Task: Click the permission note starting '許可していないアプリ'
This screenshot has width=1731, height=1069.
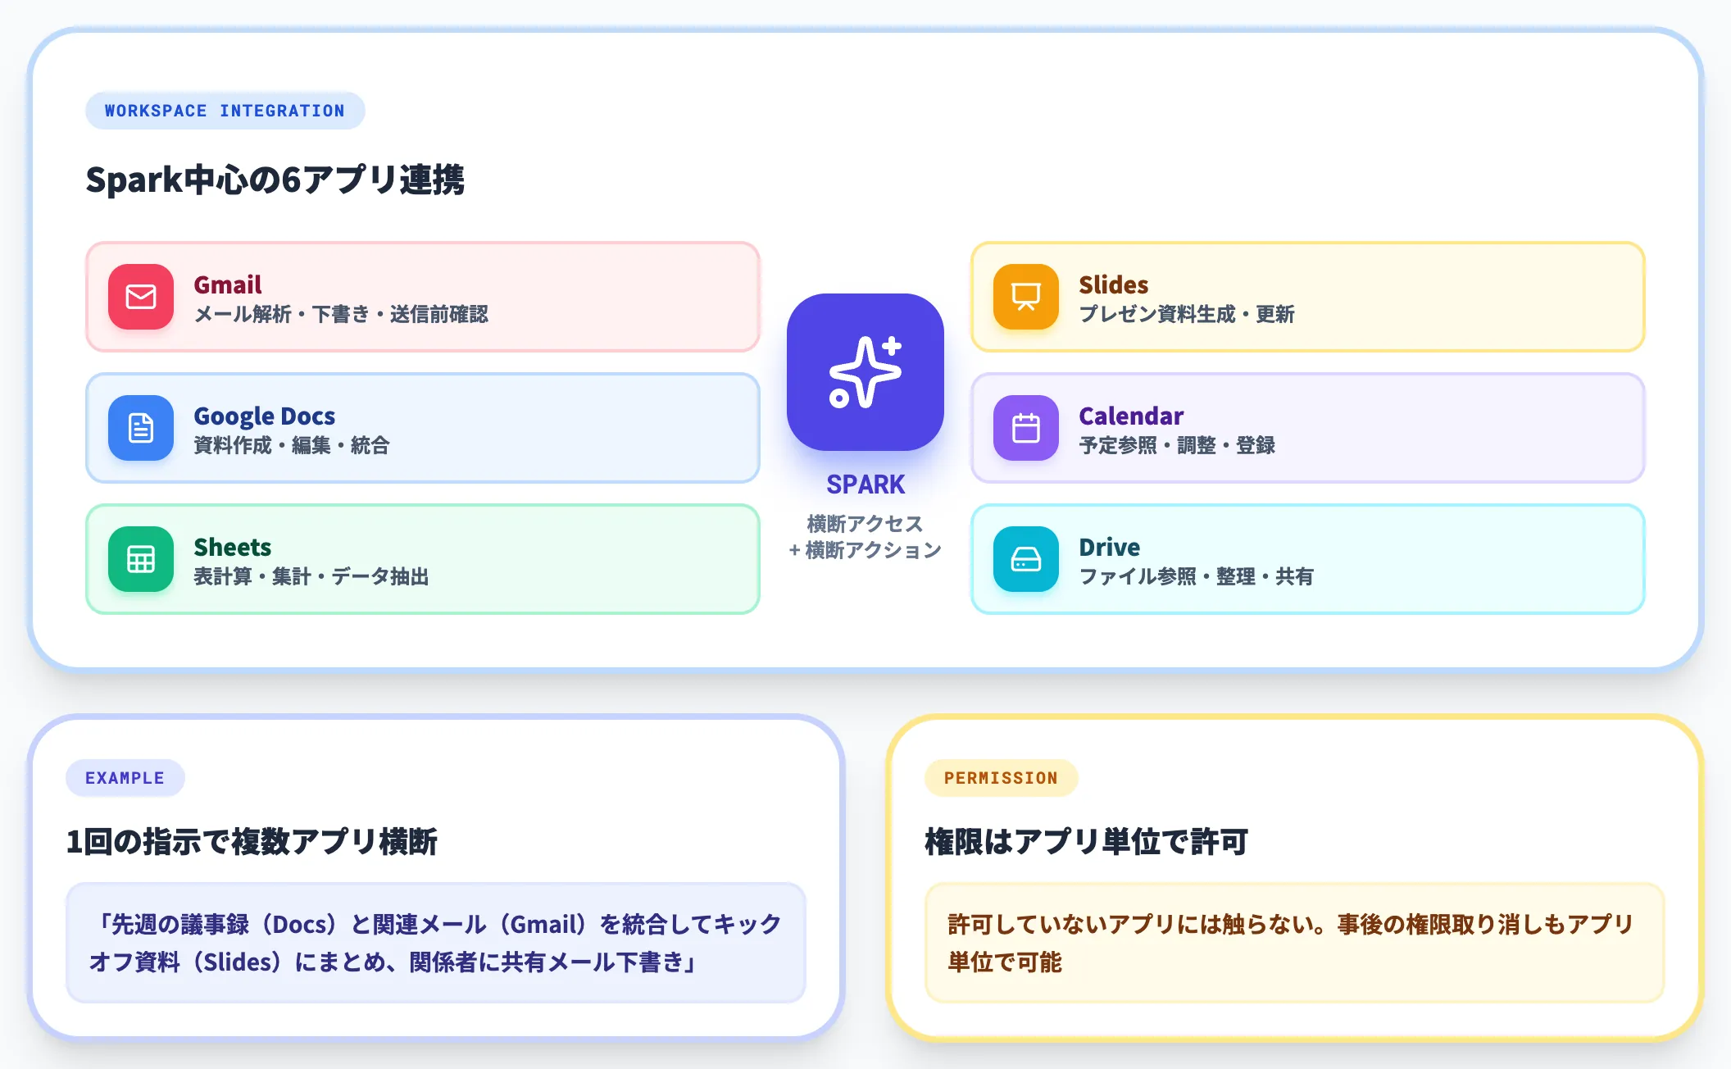Action: 1295,943
